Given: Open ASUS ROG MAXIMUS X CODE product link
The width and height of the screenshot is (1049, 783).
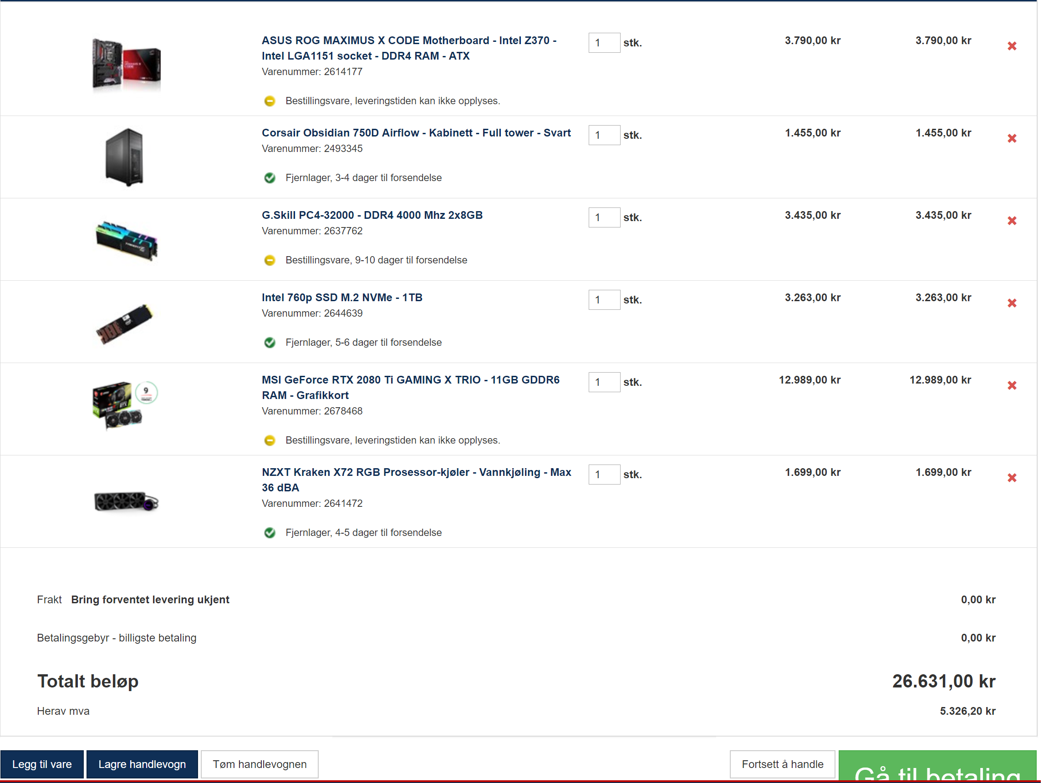Looking at the screenshot, I should (x=409, y=48).
